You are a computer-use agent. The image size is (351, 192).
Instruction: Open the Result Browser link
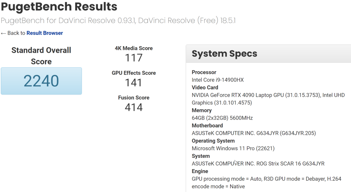click(x=44, y=33)
